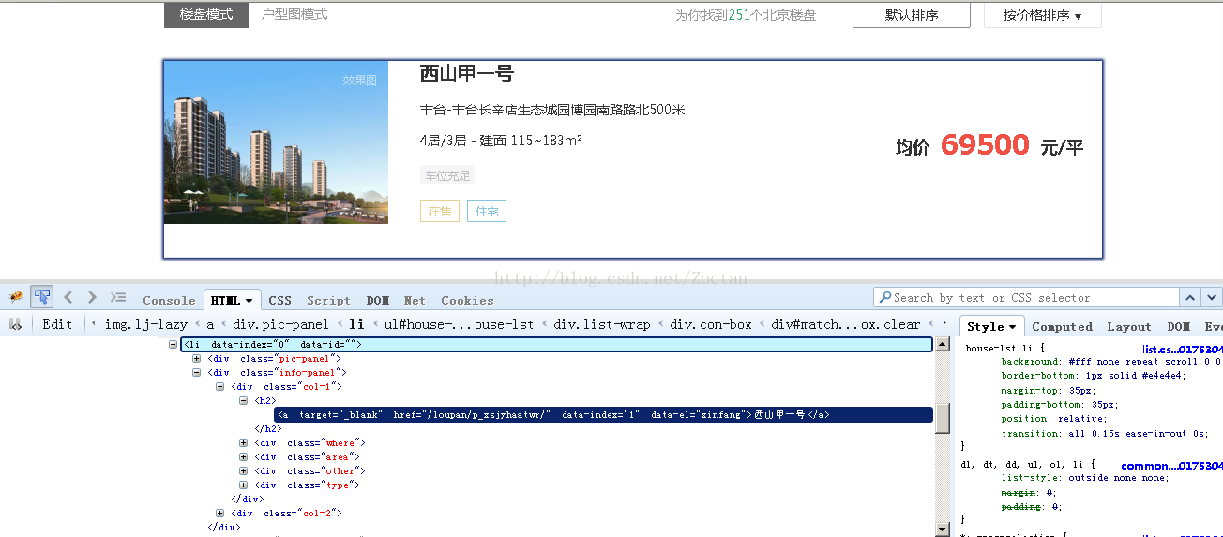
Task: Click the Edit button in HTML toolbar
Action: (x=57, y=324)
